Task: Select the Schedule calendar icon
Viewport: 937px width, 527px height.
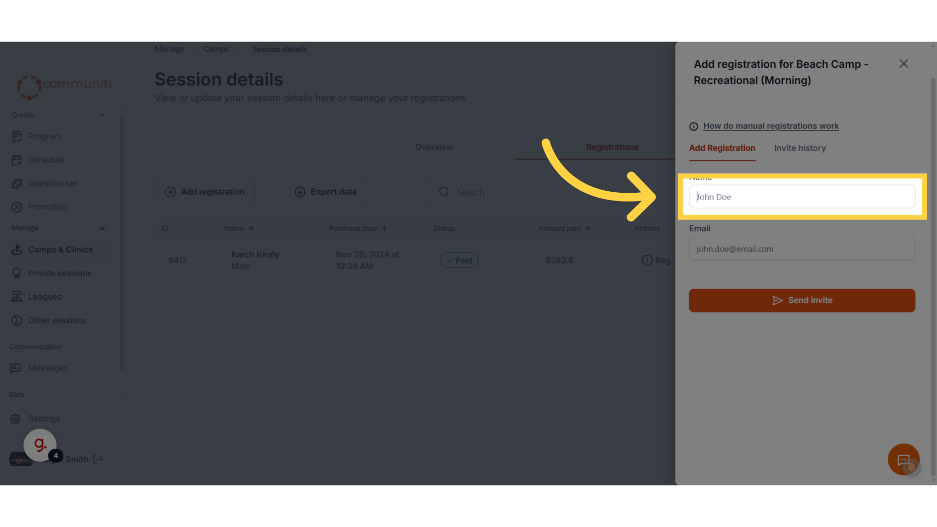Action: tap(17, 160)
